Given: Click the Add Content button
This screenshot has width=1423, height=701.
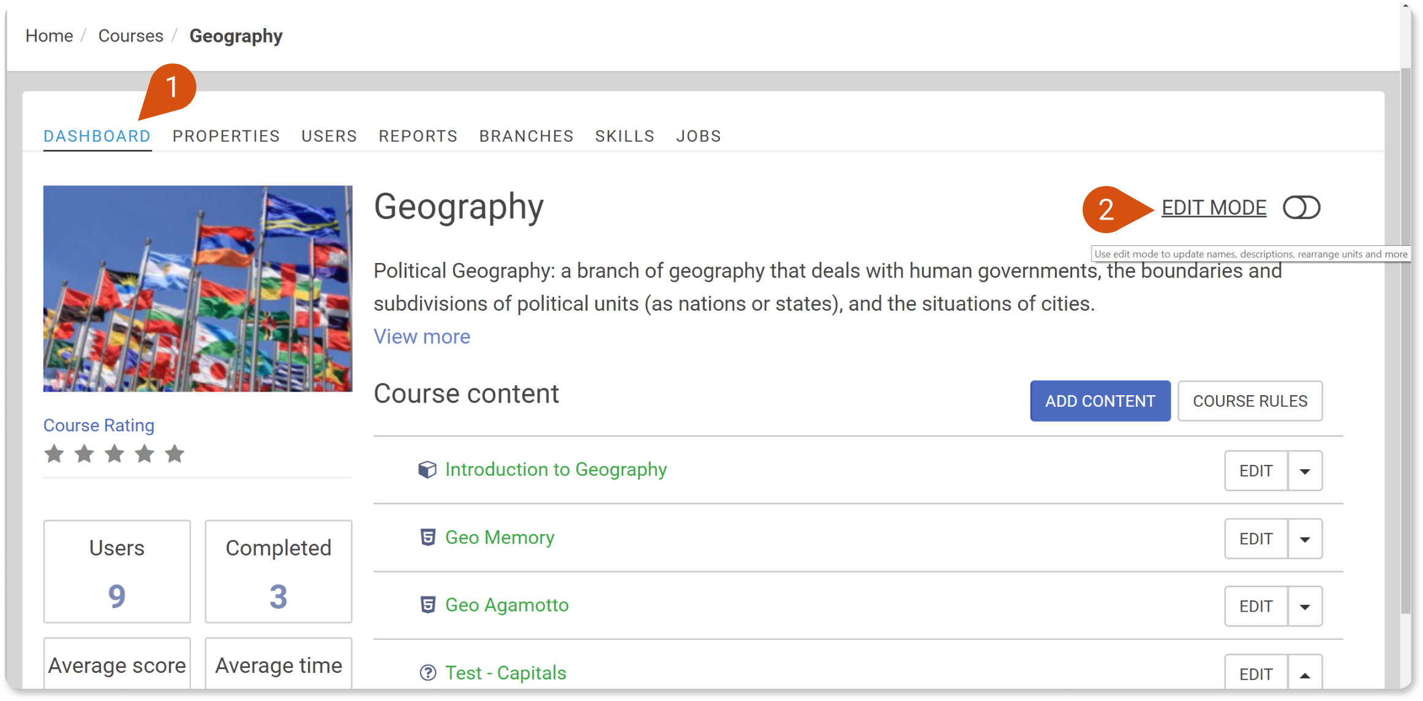Looking at the screenshot, I should tap(1100, 401).
